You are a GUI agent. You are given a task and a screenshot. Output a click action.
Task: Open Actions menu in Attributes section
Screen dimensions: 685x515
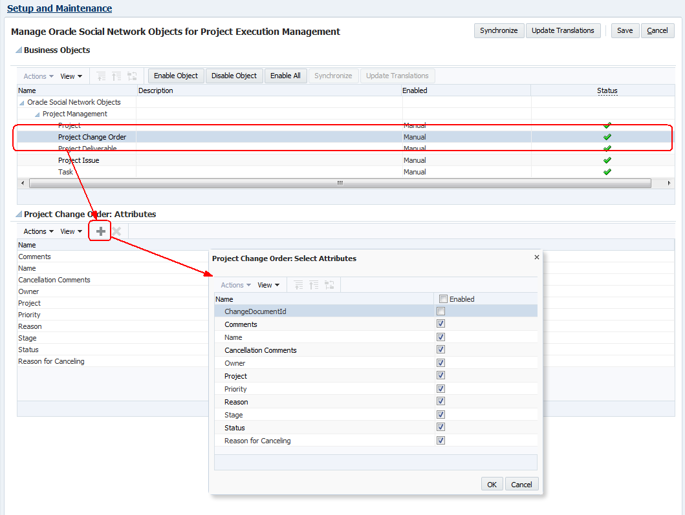(38, 231)
